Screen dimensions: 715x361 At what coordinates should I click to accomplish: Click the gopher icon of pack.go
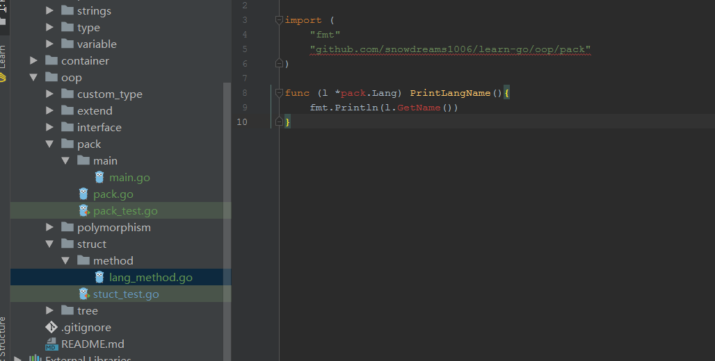click(x=83, y=194)
